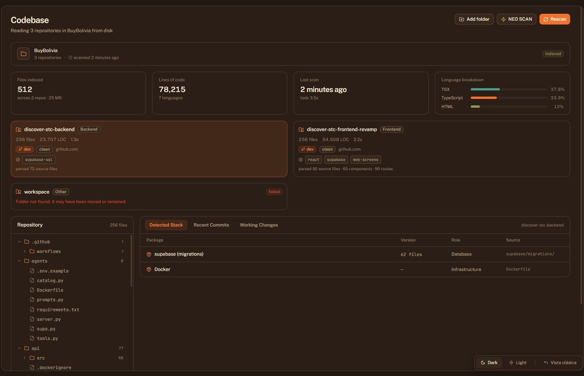
Task: Click the dev branch tag on frontend card
Action: (307, 149)
